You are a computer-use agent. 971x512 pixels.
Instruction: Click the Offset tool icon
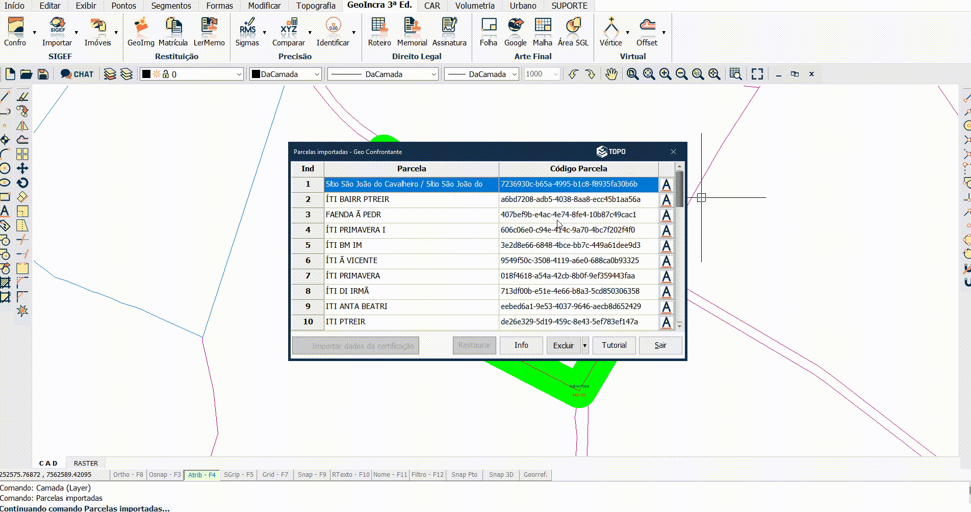tap(647, 31)
